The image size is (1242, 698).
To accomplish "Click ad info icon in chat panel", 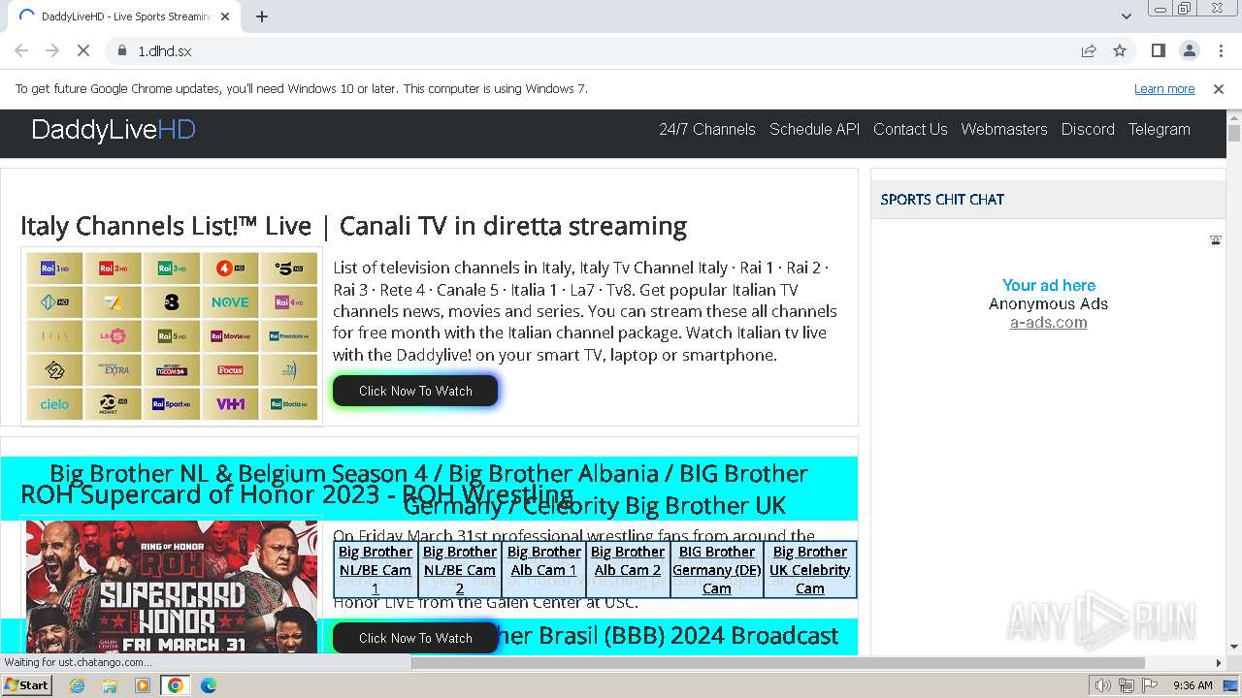I will click(x=1215, y=239).
